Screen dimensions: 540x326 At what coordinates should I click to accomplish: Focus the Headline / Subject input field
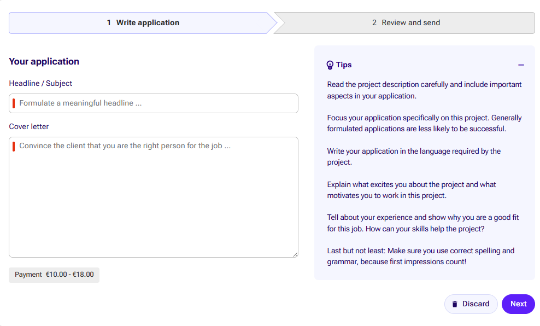154,103
